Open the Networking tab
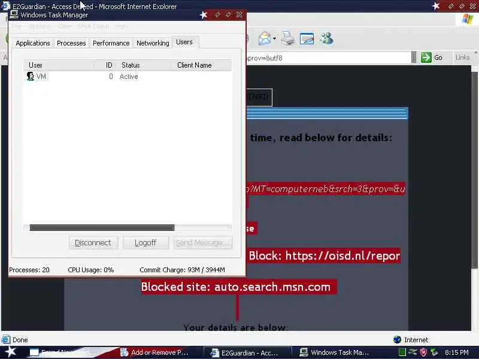This screenshot has width=479, height=359. tap(153, 43)
